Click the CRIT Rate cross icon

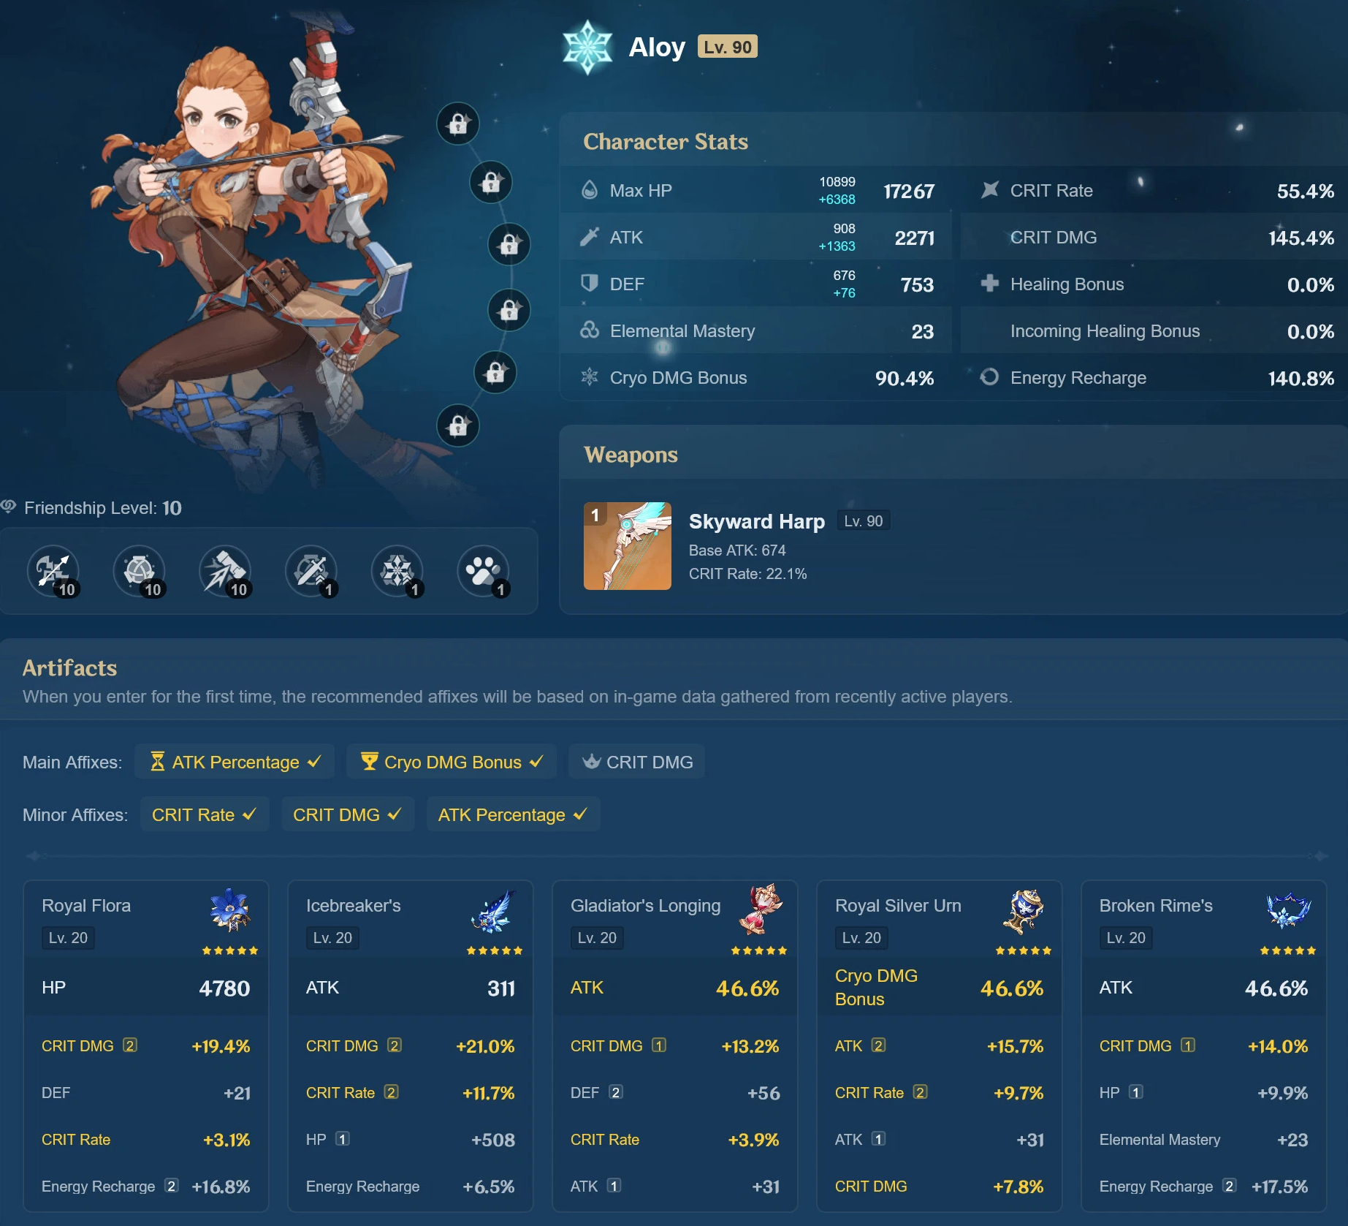coord(989,190)
